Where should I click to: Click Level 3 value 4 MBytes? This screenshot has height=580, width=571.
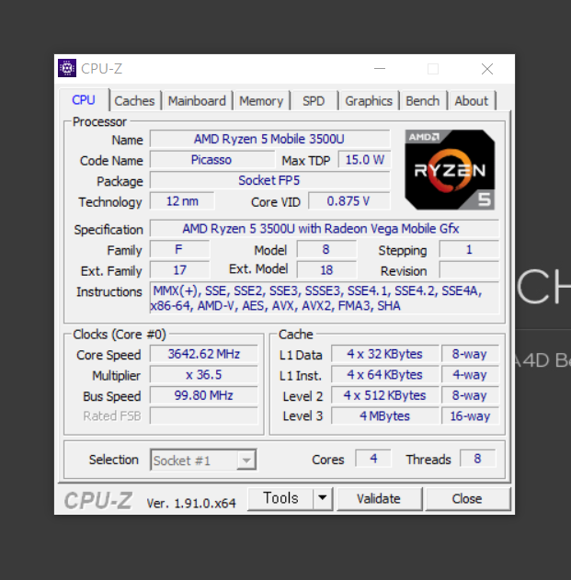click(x=385, y=416)
